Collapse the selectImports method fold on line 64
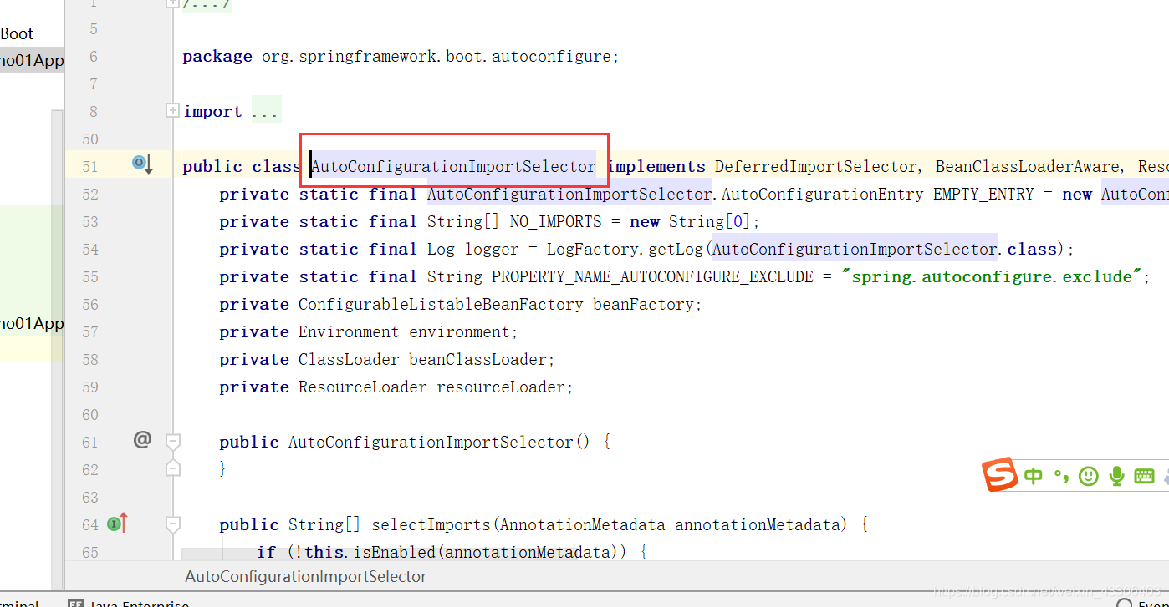The image size is (1169, 607). tap(173, 524)
